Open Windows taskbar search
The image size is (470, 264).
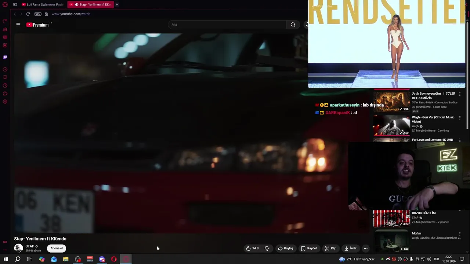point(18,259)
